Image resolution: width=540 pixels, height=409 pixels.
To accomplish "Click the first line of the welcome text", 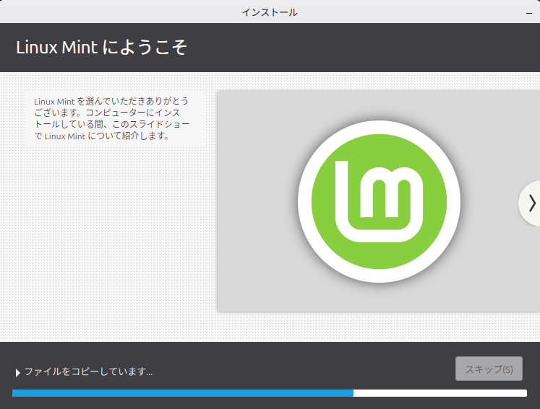I will tap(111, 102).
